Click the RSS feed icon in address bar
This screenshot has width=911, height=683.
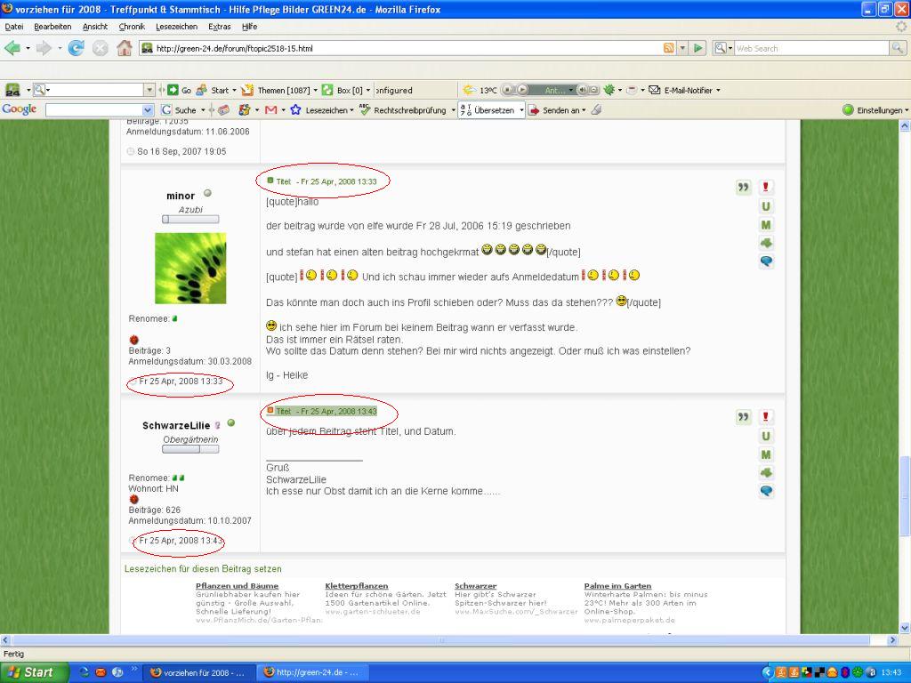pos(668,48)
